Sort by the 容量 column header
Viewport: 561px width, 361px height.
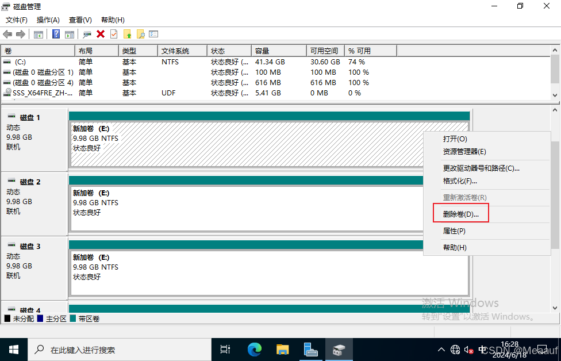tap(279, 51)
